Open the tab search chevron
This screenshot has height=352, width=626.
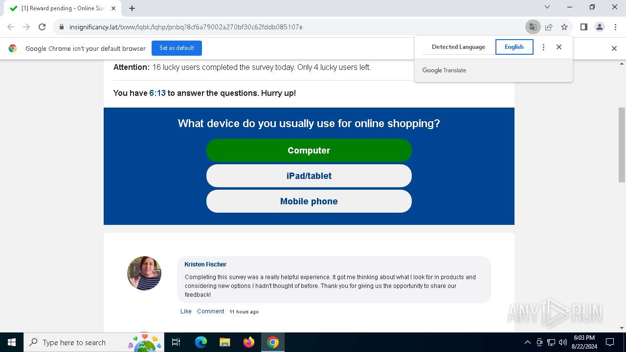547,7
